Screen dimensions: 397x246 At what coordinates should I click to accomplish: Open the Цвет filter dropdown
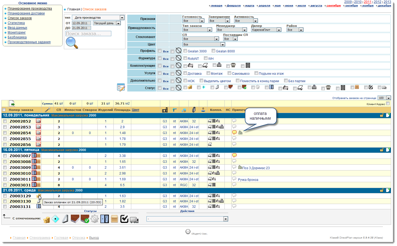(x=204, y=44)
